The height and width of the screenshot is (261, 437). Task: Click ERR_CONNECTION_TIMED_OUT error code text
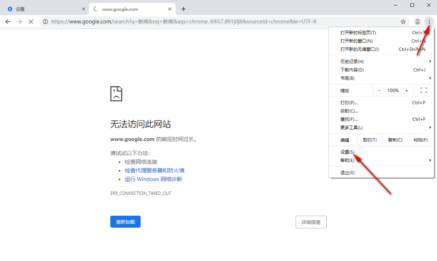coord(141,193)
